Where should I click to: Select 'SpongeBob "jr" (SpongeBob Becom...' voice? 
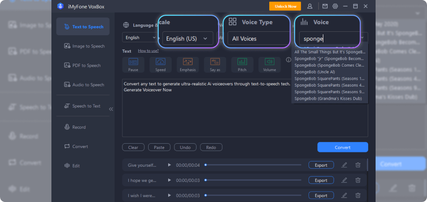[x=330, y=58]
